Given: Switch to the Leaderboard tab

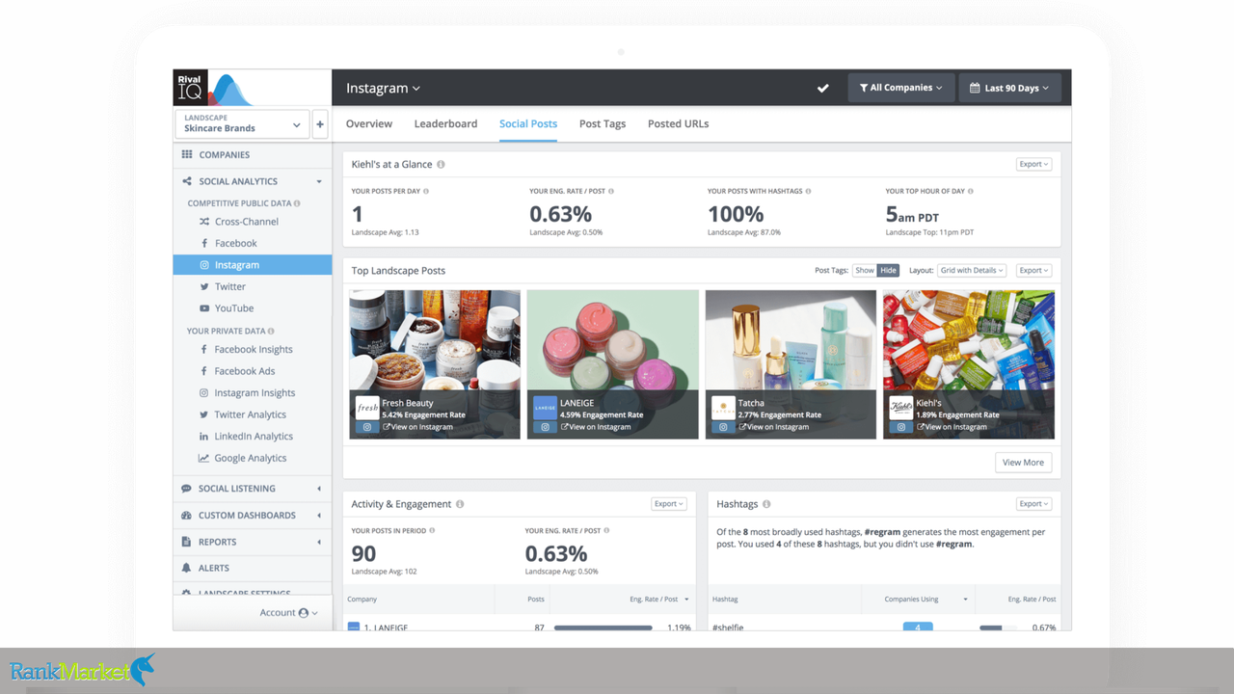Looking at the screenshot, I should (445, 123).
